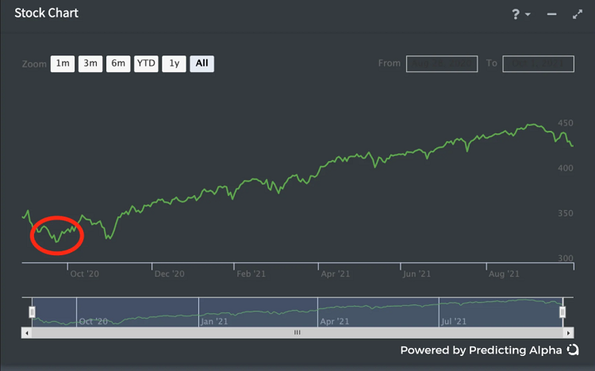The width and height of the screenshot is (595, 371).
Task: Click the navigator scrollbar thumb grip
Action: pyautogui.click(x=297, y=332)
